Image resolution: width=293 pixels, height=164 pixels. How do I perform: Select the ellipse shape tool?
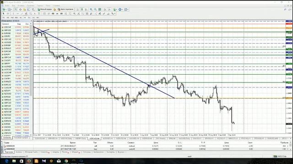53,13
